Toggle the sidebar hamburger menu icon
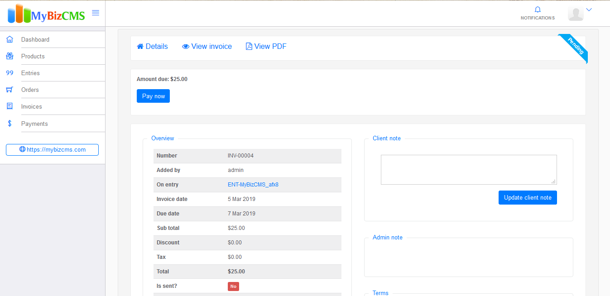Screen dimensions: 610x296 click(96, 13)
